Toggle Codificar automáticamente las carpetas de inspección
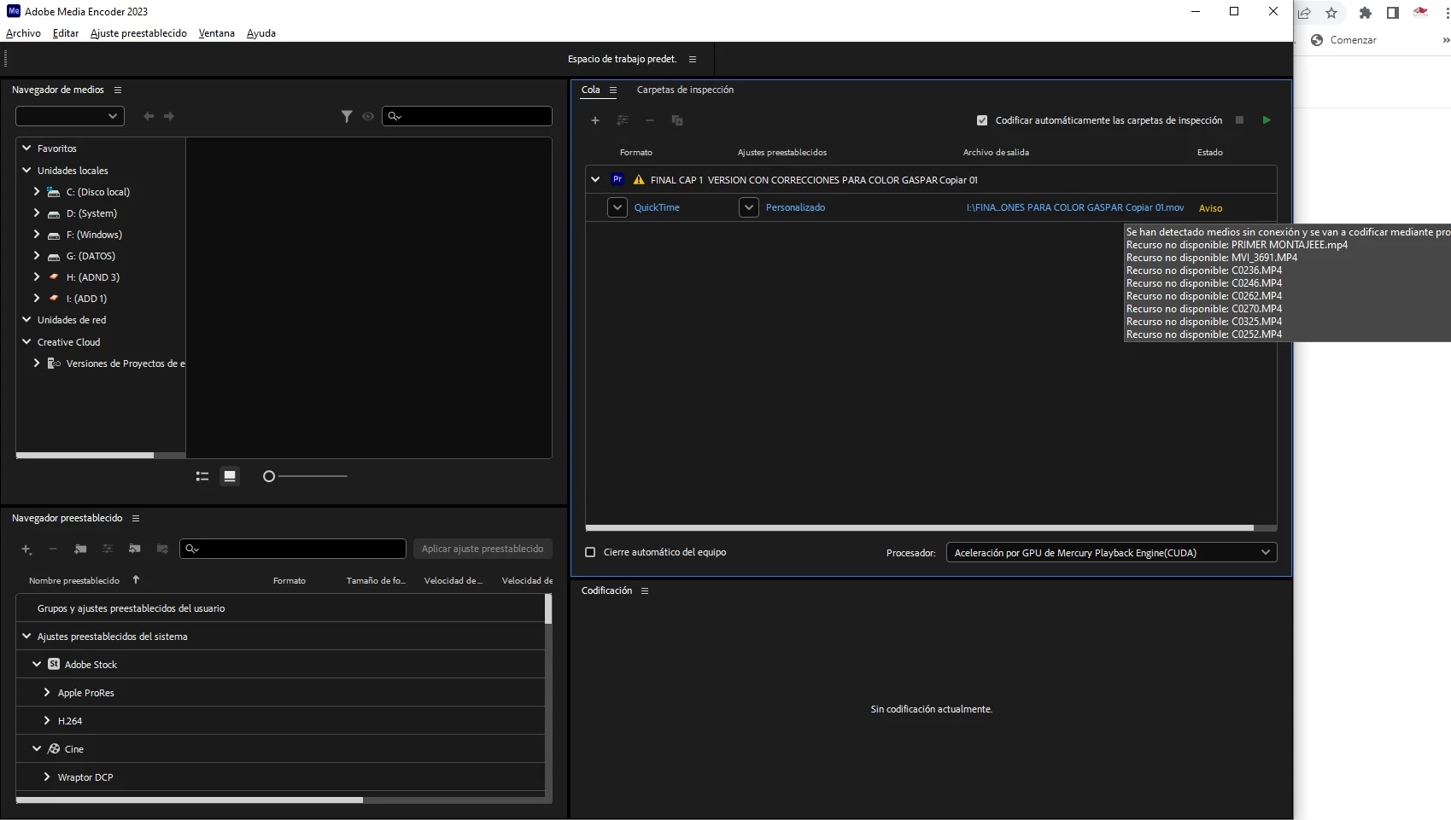 (982, 120)
